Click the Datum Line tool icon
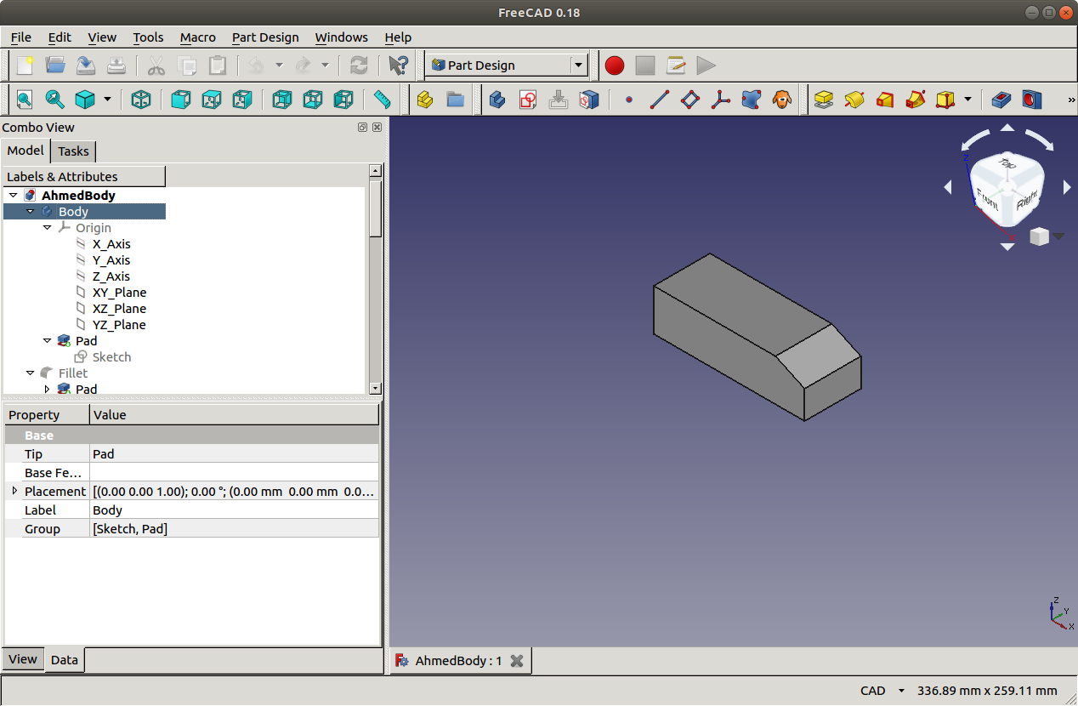 tap(660, 100)
